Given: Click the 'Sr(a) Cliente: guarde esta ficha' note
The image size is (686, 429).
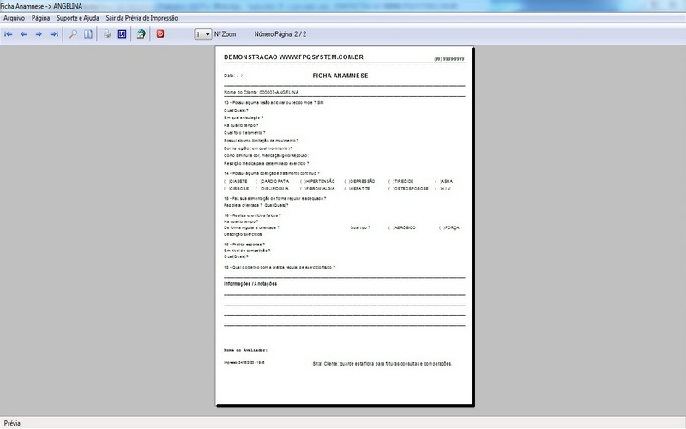Looking at the screenshot, I should coord(382,363).
